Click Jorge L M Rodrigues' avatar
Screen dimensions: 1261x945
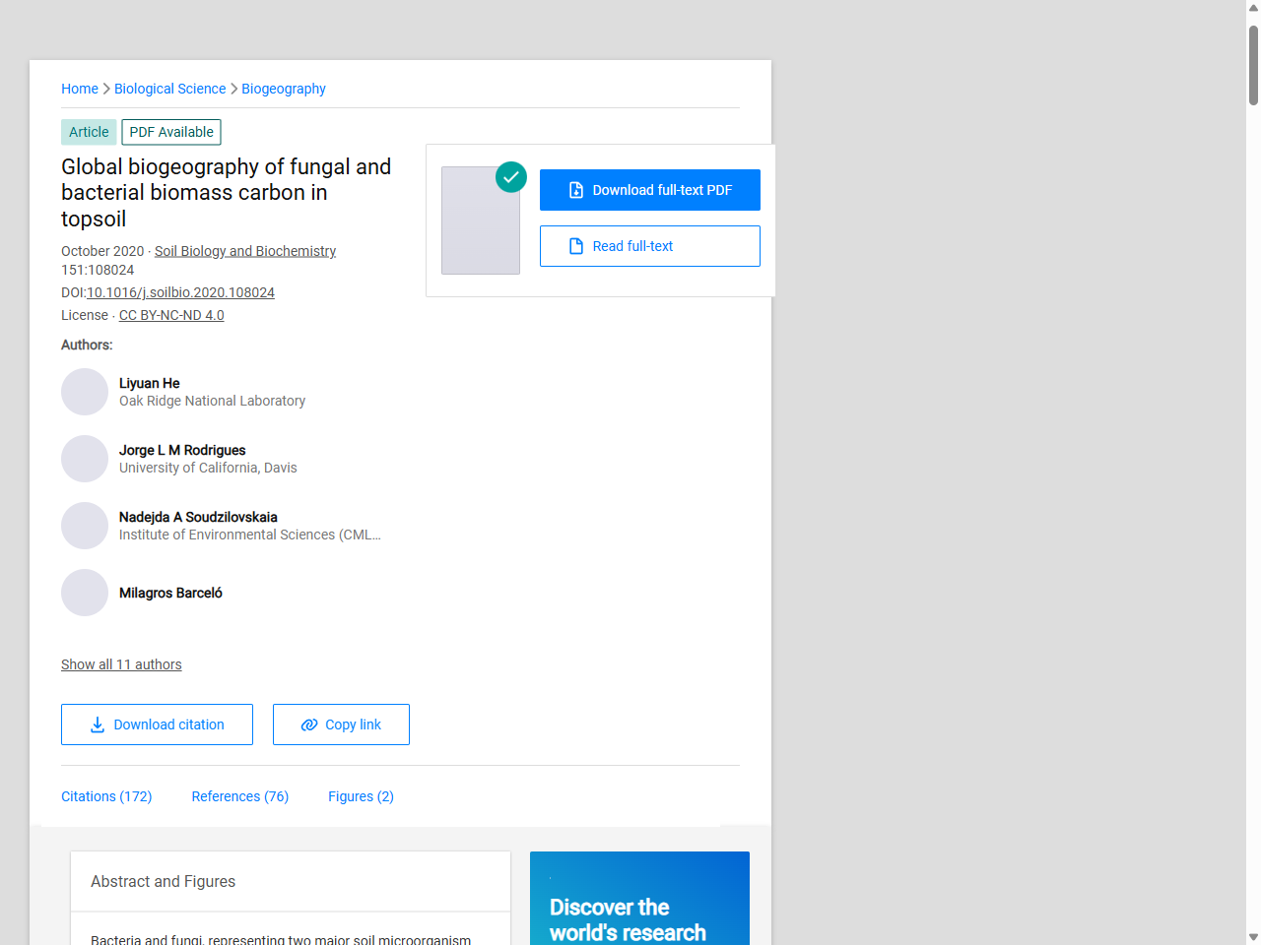[85, 459]
